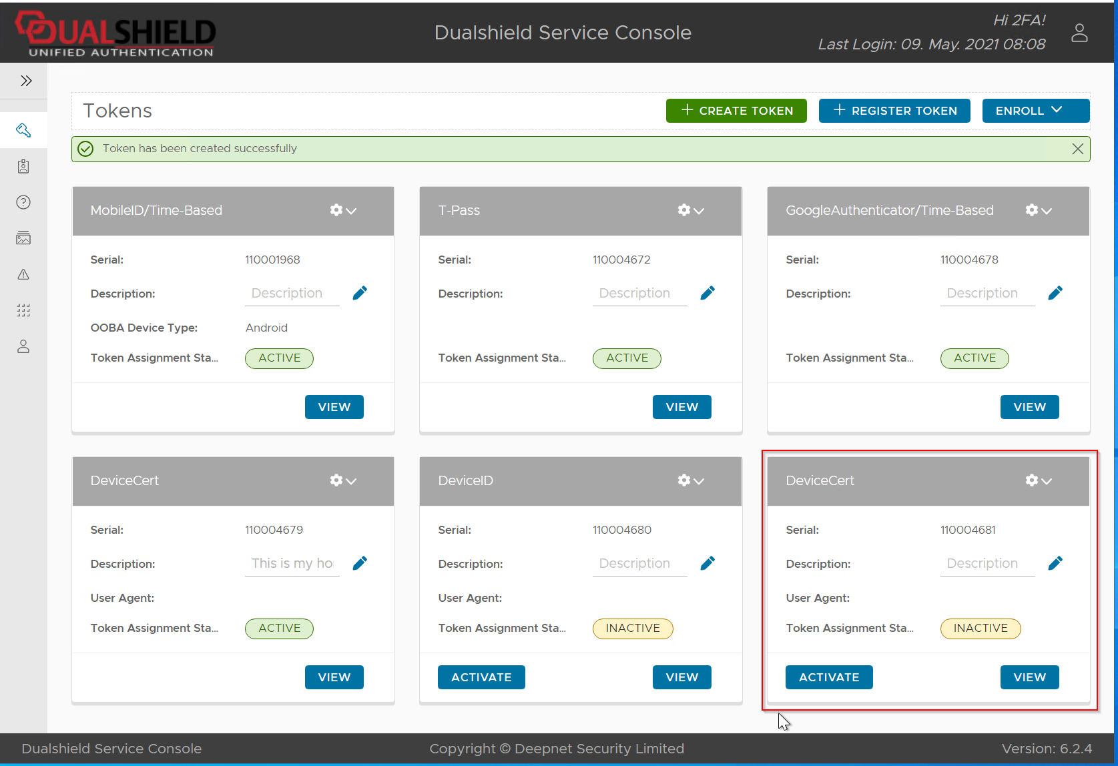Viewport: 1118px width, 766px height.
Task: Expand the ENROLL dropdown button
Action: point(1035,111)
